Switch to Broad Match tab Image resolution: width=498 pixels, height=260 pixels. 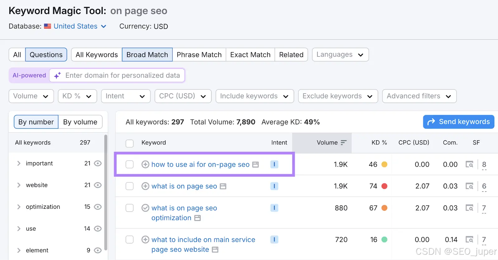point(147,55)
